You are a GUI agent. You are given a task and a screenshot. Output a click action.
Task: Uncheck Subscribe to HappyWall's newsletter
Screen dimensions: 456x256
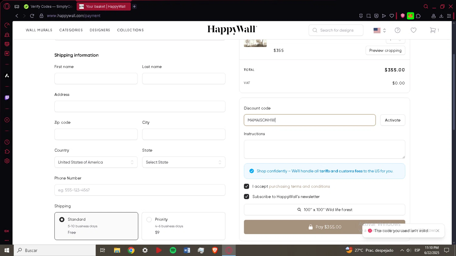pos(247,197)
